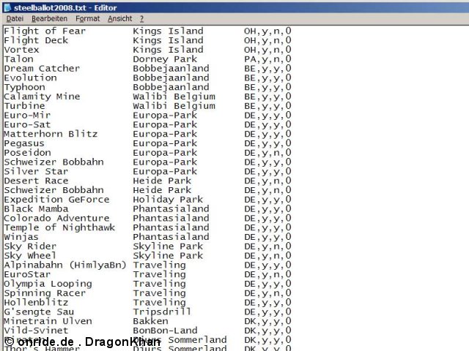The image size is (469, 351).
Task: Click the text 'Vild-Svinet'
Action: [36, 331]
